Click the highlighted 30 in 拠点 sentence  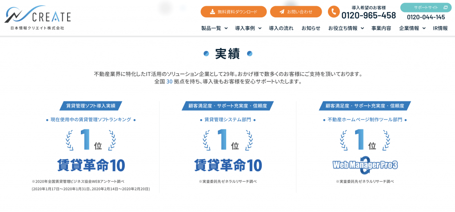coord(169,82)
